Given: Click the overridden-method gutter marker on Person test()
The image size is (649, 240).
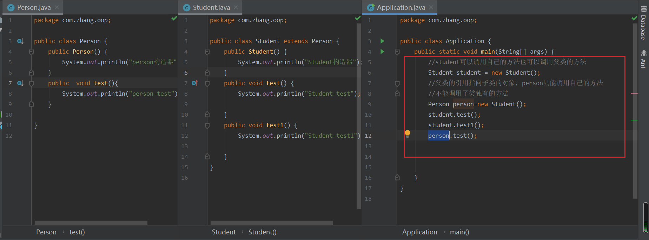Looking at the screenshot, I should (20, 83).
